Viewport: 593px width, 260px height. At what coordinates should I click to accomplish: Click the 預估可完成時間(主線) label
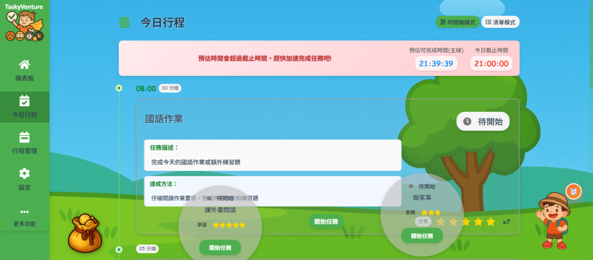click(x=436, y=50)
